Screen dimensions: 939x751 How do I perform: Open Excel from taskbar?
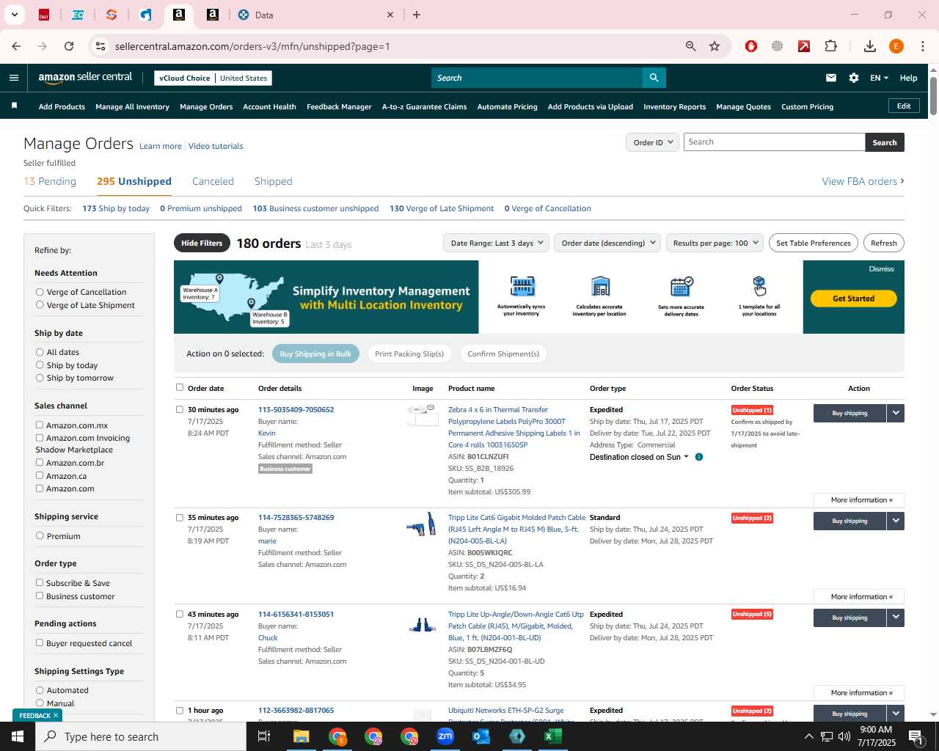point(553,736)
